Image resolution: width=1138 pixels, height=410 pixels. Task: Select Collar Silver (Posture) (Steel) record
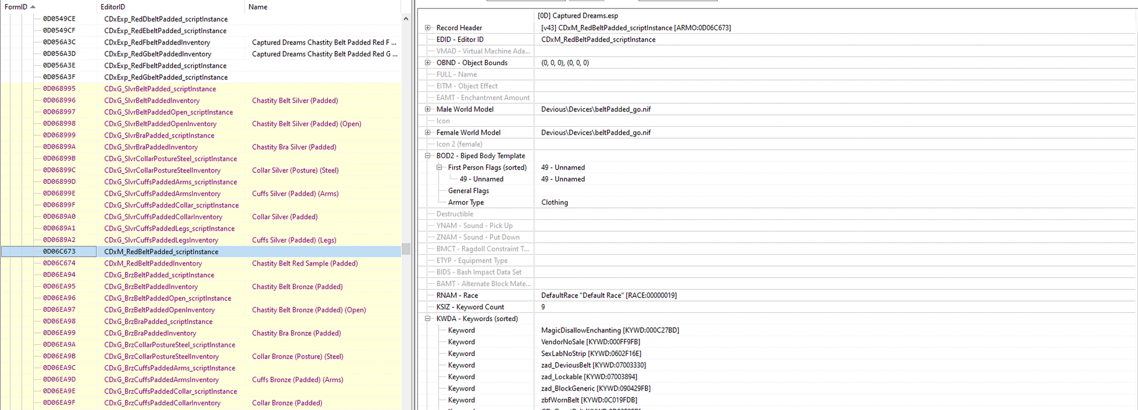pos(201,170)
